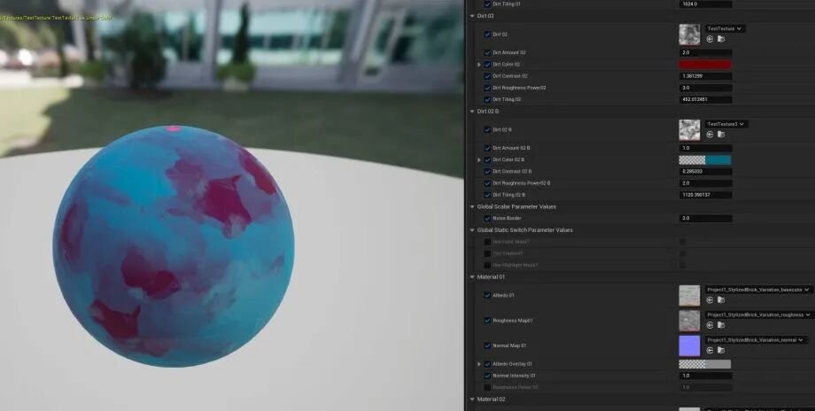Edit the Dirt Tiling 01 value 1024.0
Screen dimensions: 815x411
coord(705,4)
